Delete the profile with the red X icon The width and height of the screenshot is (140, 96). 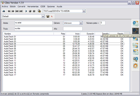(x=52, y=16)
